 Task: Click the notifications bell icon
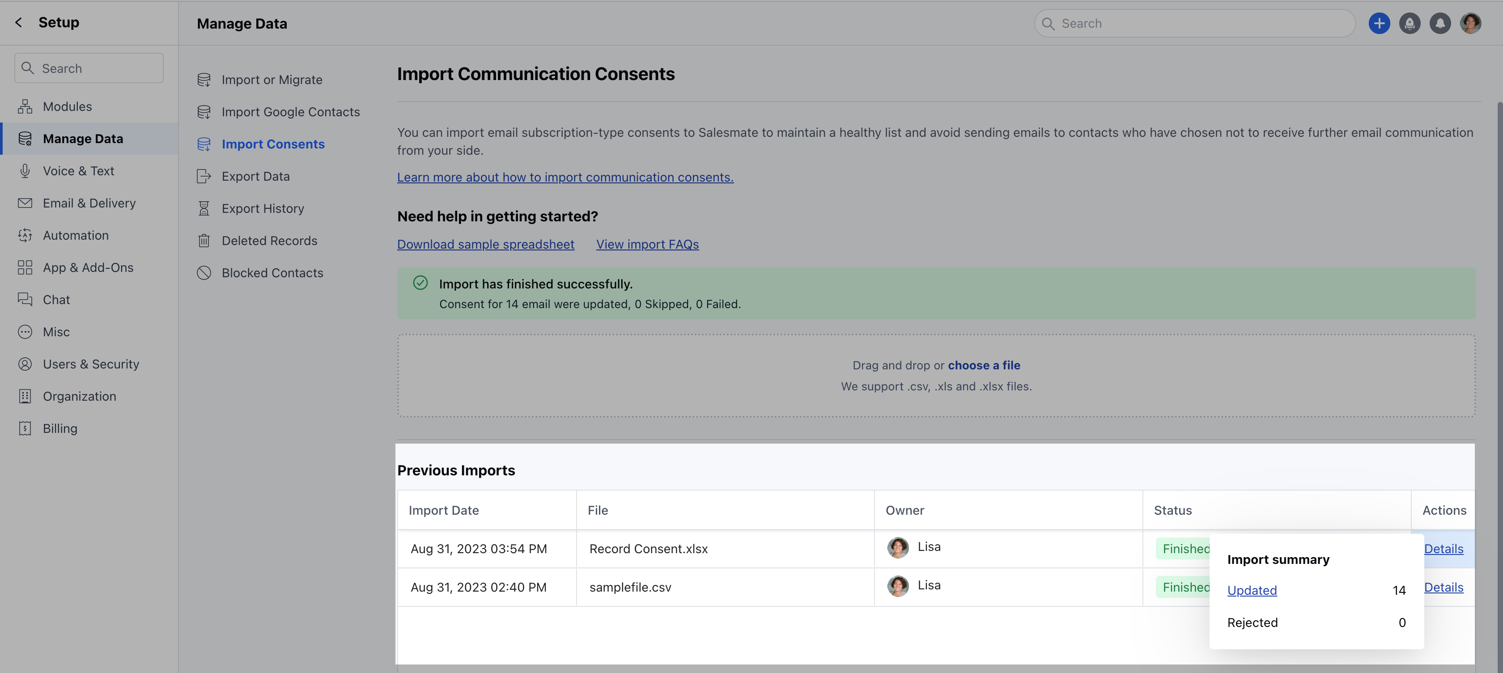click(x=1440, y=23)
